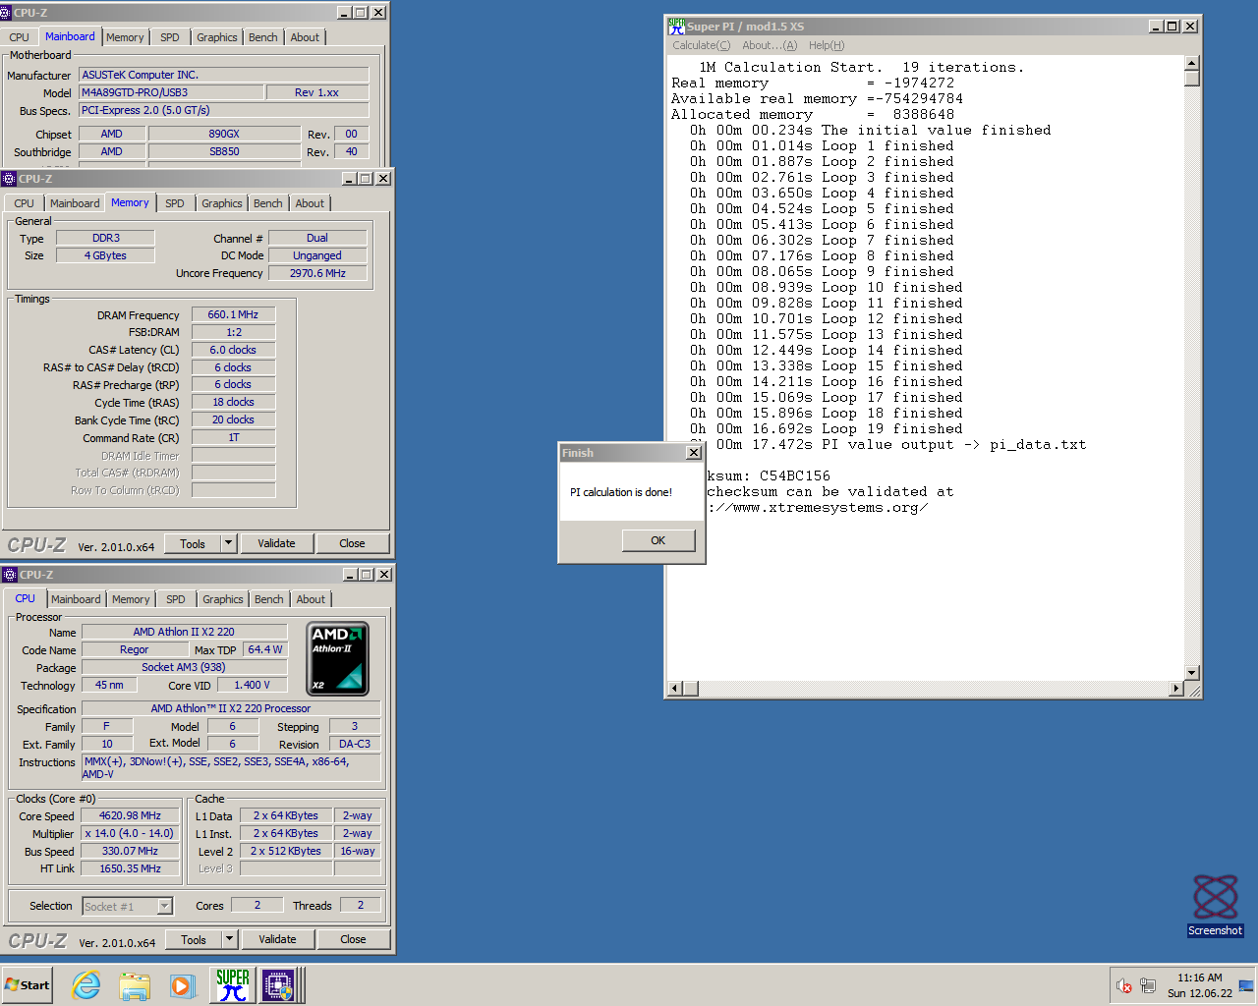1258x1006 pixels.
Task: Click left arrow of Super PI horizontal scrollbar
Action: coord(674,689)
